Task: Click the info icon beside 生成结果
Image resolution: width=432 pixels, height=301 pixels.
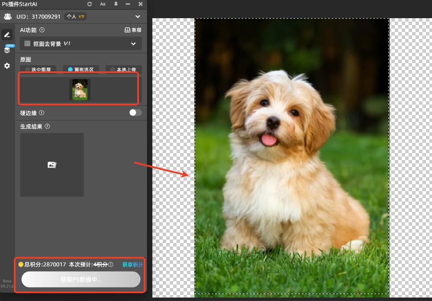Action: (x=47, y=127)
